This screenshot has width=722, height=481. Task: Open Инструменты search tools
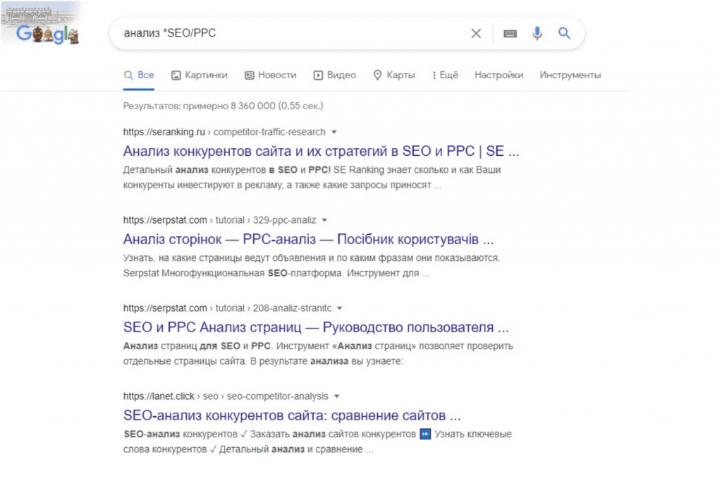[x=570, y=75]
